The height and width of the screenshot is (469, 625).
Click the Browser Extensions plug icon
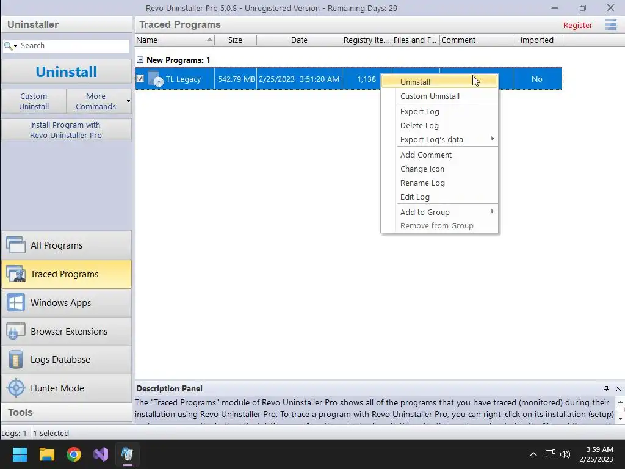(x=16, y=331)
